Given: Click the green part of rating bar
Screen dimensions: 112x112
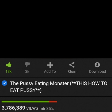Looking at the screenshot, I should point(25,102).
